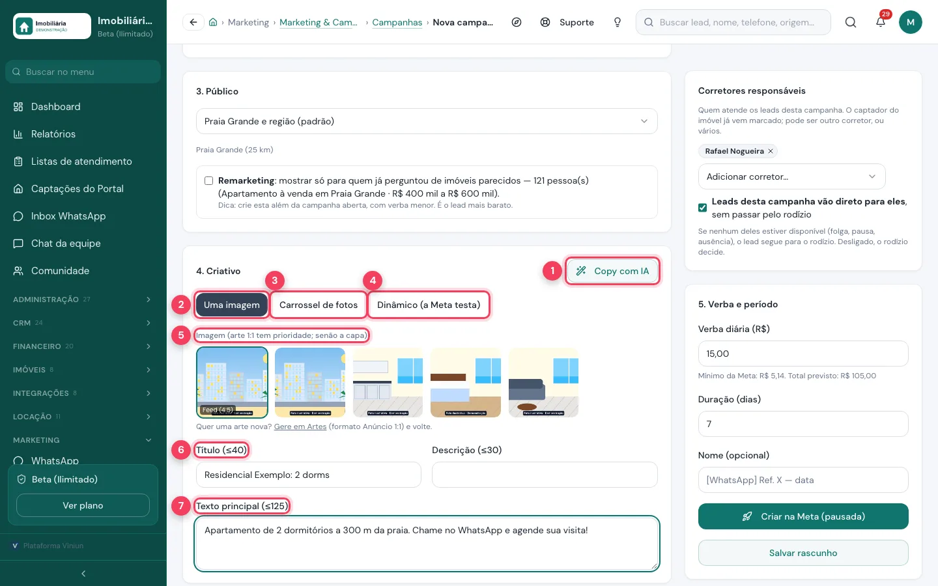The width and height of the screenshot is (938, 586).
Task: Open Adicionar corretor dropdown
Action: (x=791, y=176)
